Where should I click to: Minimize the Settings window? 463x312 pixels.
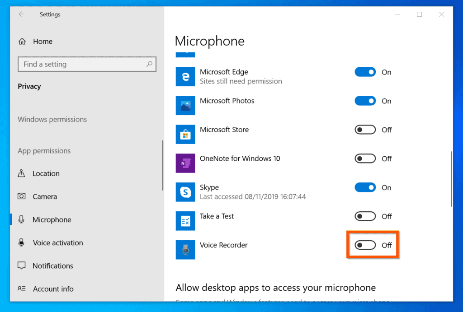(397, 14)
